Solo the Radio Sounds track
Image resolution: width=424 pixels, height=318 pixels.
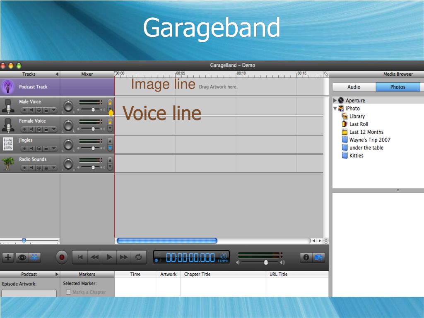pyautogui.click(x=39, y=168)
